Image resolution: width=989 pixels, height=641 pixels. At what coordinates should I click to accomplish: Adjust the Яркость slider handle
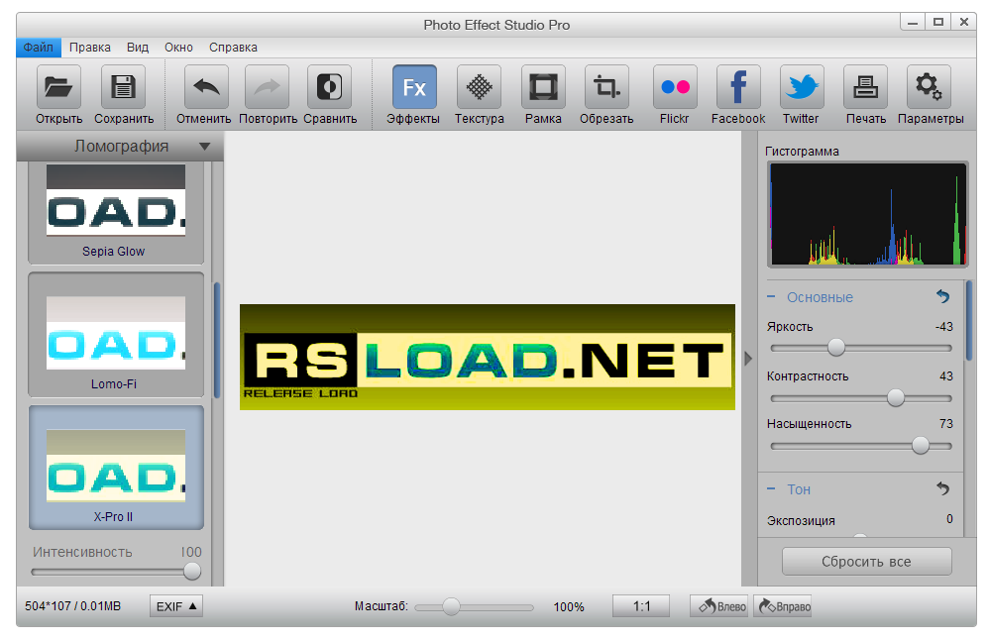coord(836,348)
